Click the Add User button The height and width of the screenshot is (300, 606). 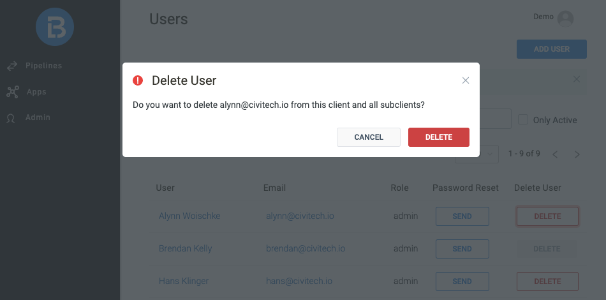(551, 49)
